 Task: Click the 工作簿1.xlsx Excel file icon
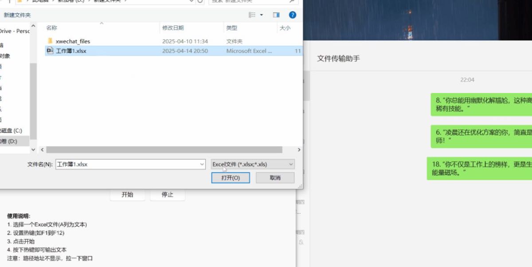coord(50,51)
